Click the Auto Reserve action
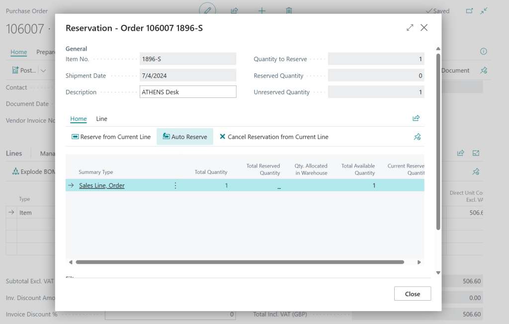509x324 pixels. 185,137
